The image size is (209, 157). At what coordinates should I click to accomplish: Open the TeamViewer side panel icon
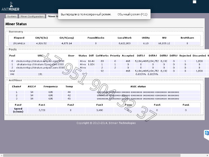(207, 133)
